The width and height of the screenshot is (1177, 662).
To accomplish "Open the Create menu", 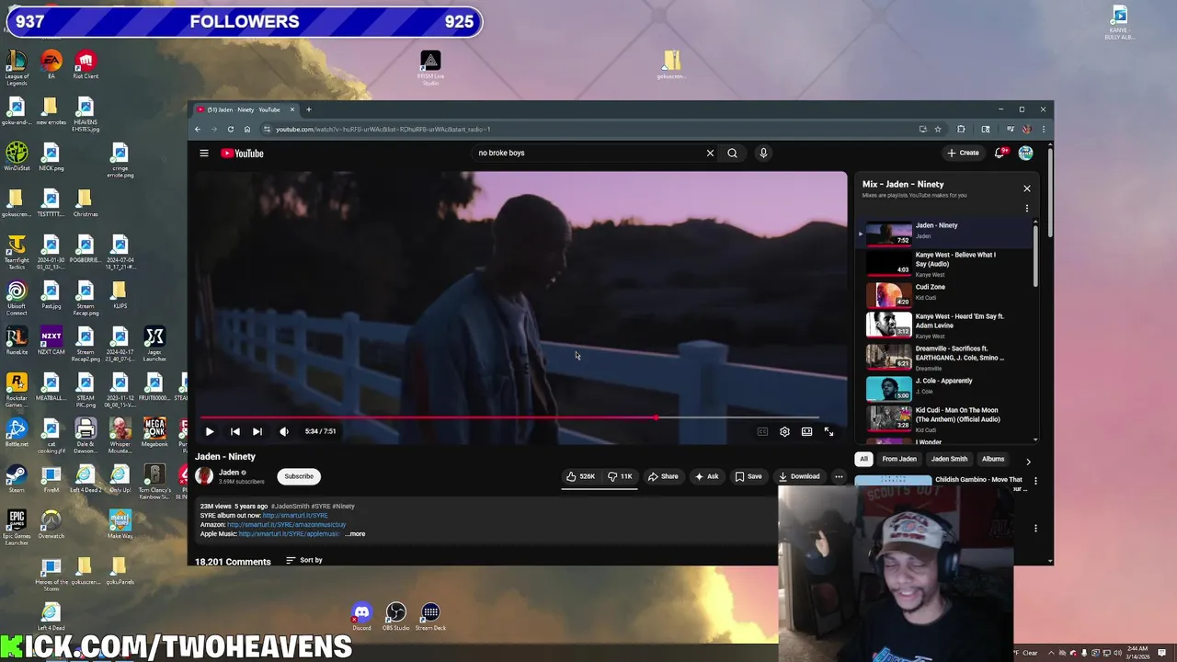I will 964,153.
